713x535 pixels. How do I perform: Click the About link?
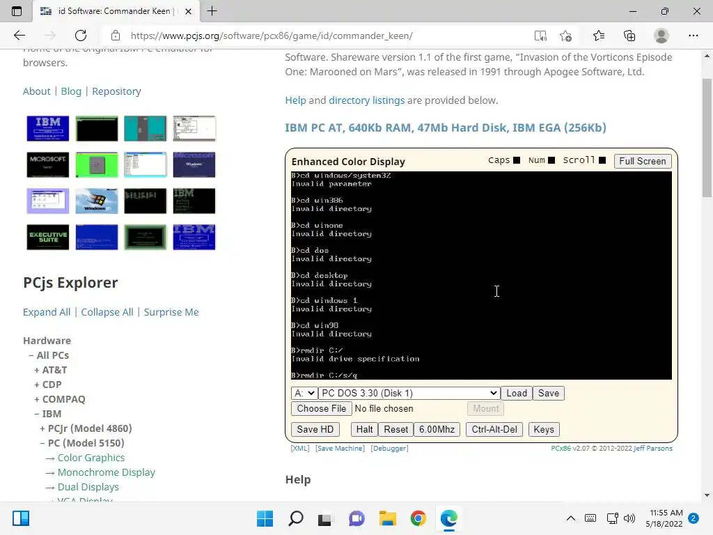pos(37,91)
